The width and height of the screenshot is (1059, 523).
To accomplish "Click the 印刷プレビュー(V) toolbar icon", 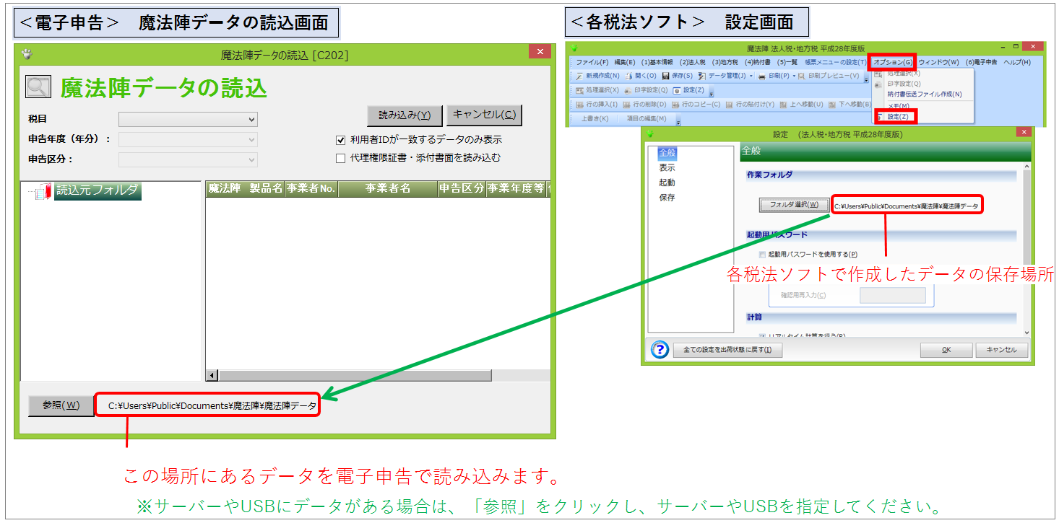I will click(801, 76).
